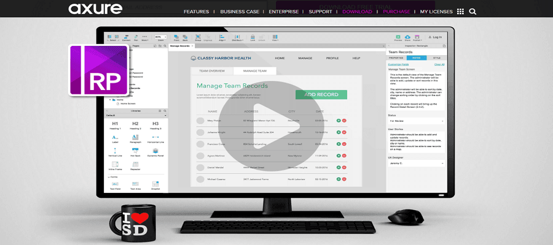
Task: Bring to Front toolbar icon
Action: point(176,37)
